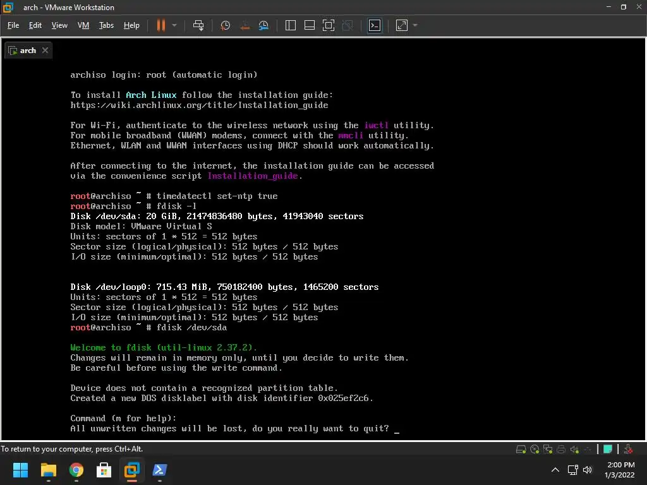Screen dimensions: 647x485
Task: Open the File menu
Action: (13, 25)
